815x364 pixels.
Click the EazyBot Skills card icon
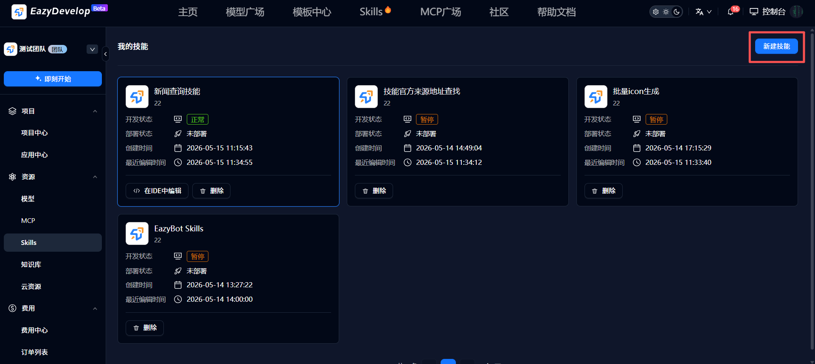[137, 233]
